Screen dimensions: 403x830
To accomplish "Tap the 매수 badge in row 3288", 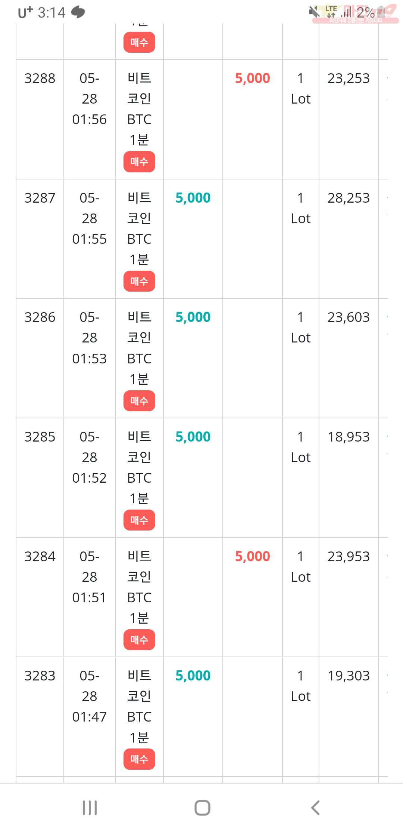I will point(139,162).
